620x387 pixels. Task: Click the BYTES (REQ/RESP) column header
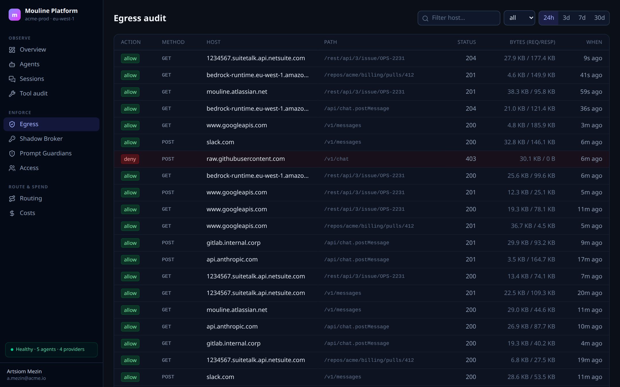point(532,42)
